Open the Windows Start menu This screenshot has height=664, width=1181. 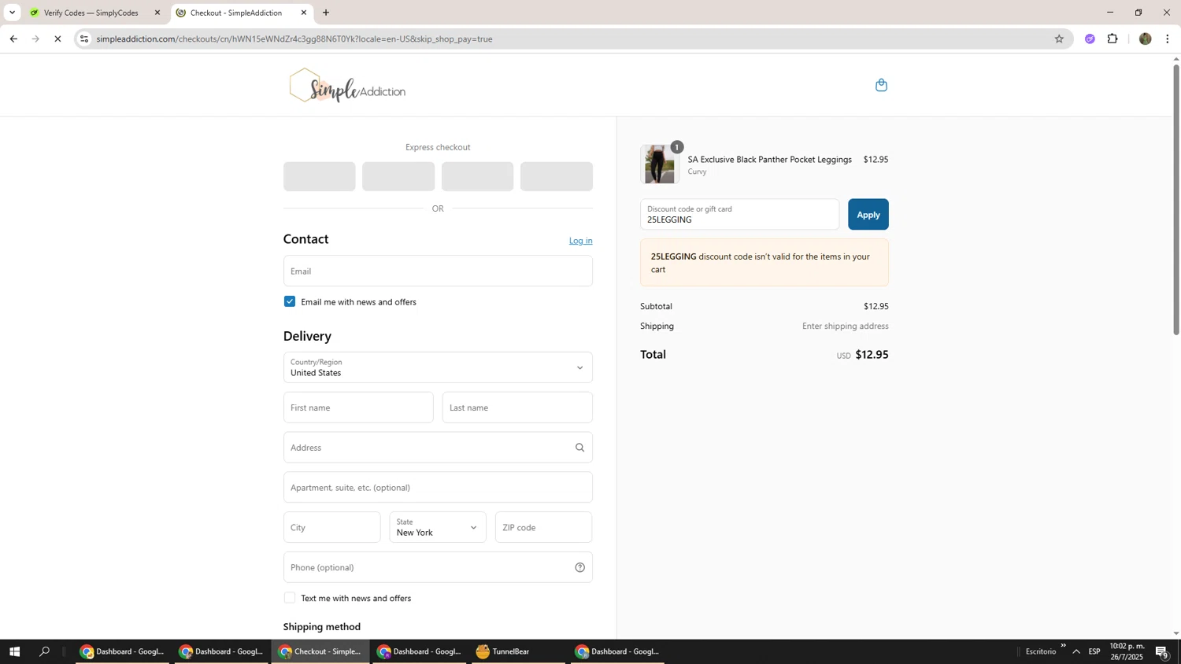tap(14, 651)
